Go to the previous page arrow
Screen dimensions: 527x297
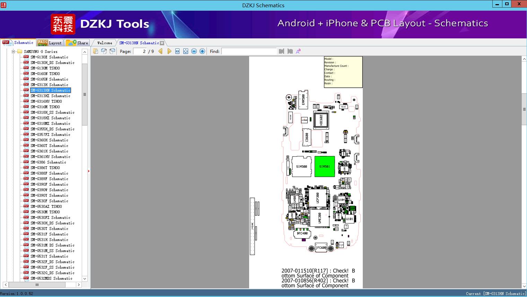coord(160,51)
